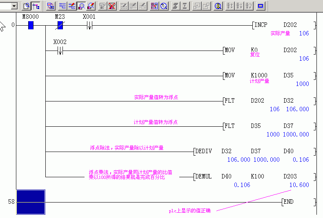
Task: Select the INCP D202 instruction
Action: [x=284, y=25]
